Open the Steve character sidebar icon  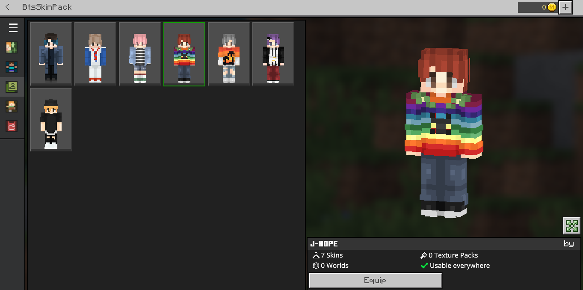[12, 67]
